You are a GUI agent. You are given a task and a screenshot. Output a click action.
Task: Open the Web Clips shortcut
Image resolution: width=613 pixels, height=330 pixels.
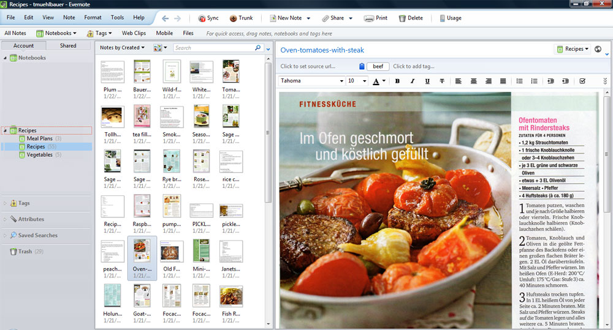click(x=134, y=33)
